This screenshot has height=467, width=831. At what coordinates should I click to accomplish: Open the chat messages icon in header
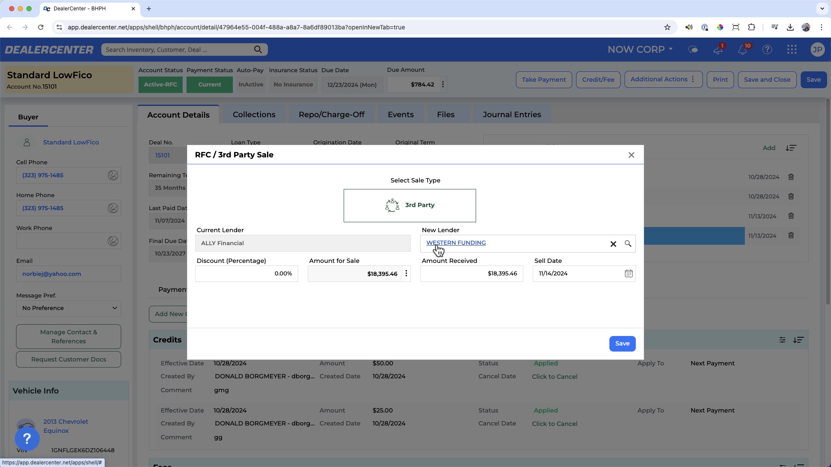(693, 50)
